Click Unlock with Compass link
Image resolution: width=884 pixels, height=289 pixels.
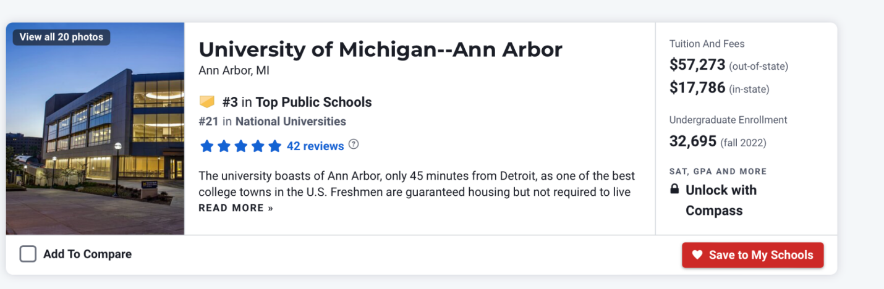[721, 200]
